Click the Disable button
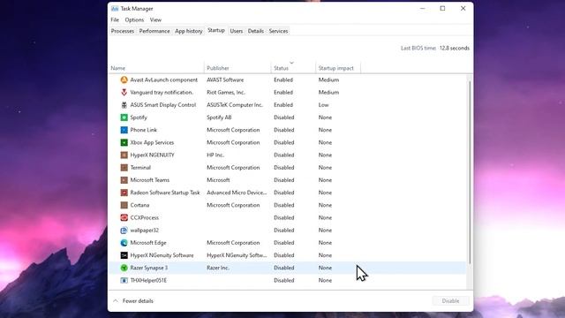The image size is (565, 318). [450, 300]
